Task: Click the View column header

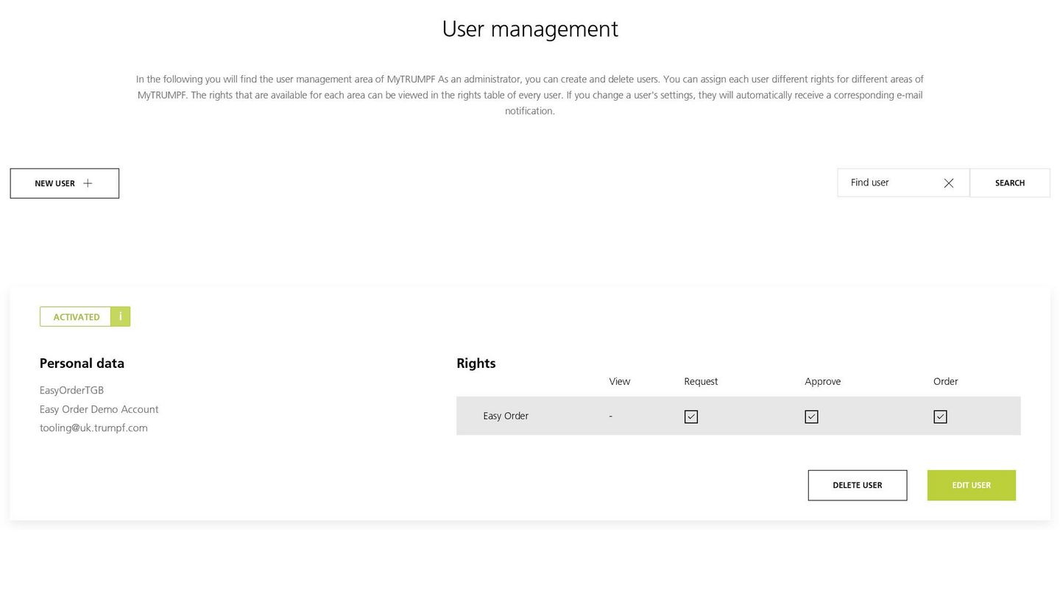Action: point(620,381)
